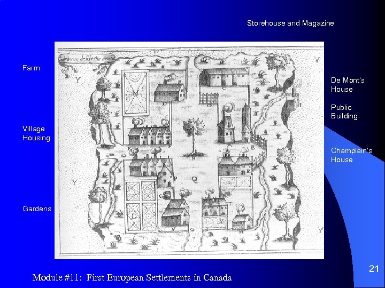Select the Gardens label
Image resolution: width=385 pixels, height=288 pixels.
[x=37, y=209]
